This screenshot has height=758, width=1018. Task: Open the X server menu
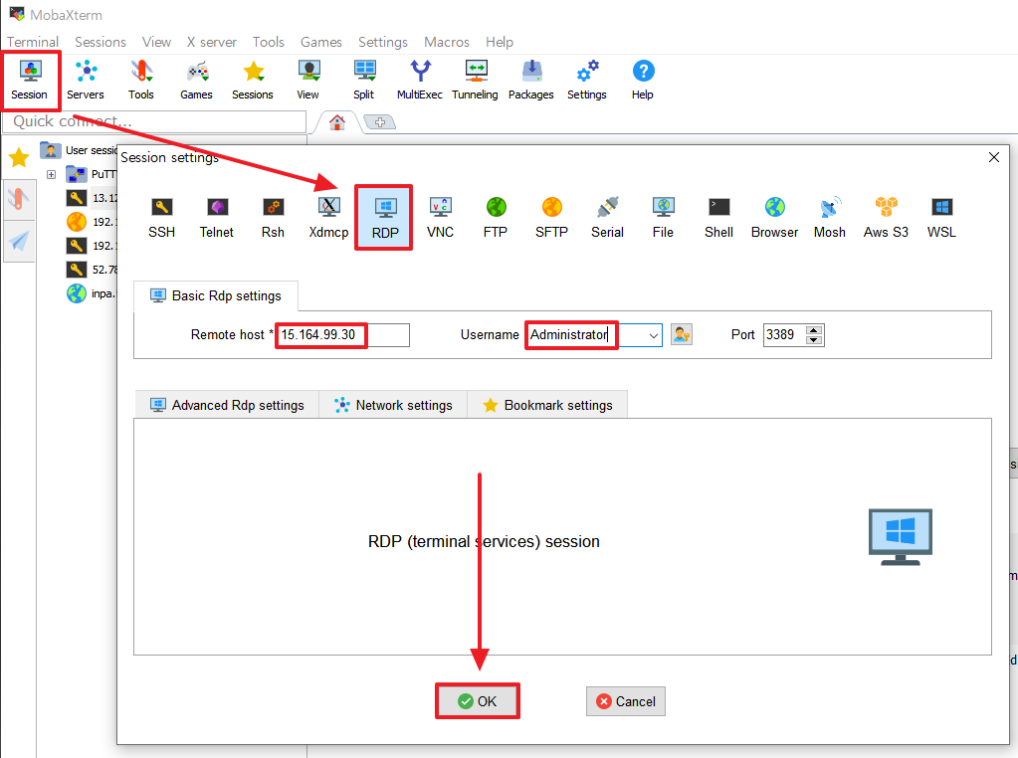212,42
